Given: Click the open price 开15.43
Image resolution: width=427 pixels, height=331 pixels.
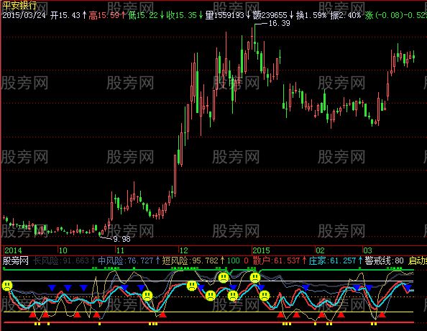Looking at the screenshot, I should click(65, 15).
